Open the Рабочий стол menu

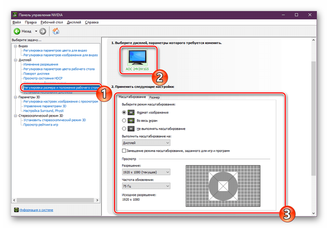[x=52, y=22]
